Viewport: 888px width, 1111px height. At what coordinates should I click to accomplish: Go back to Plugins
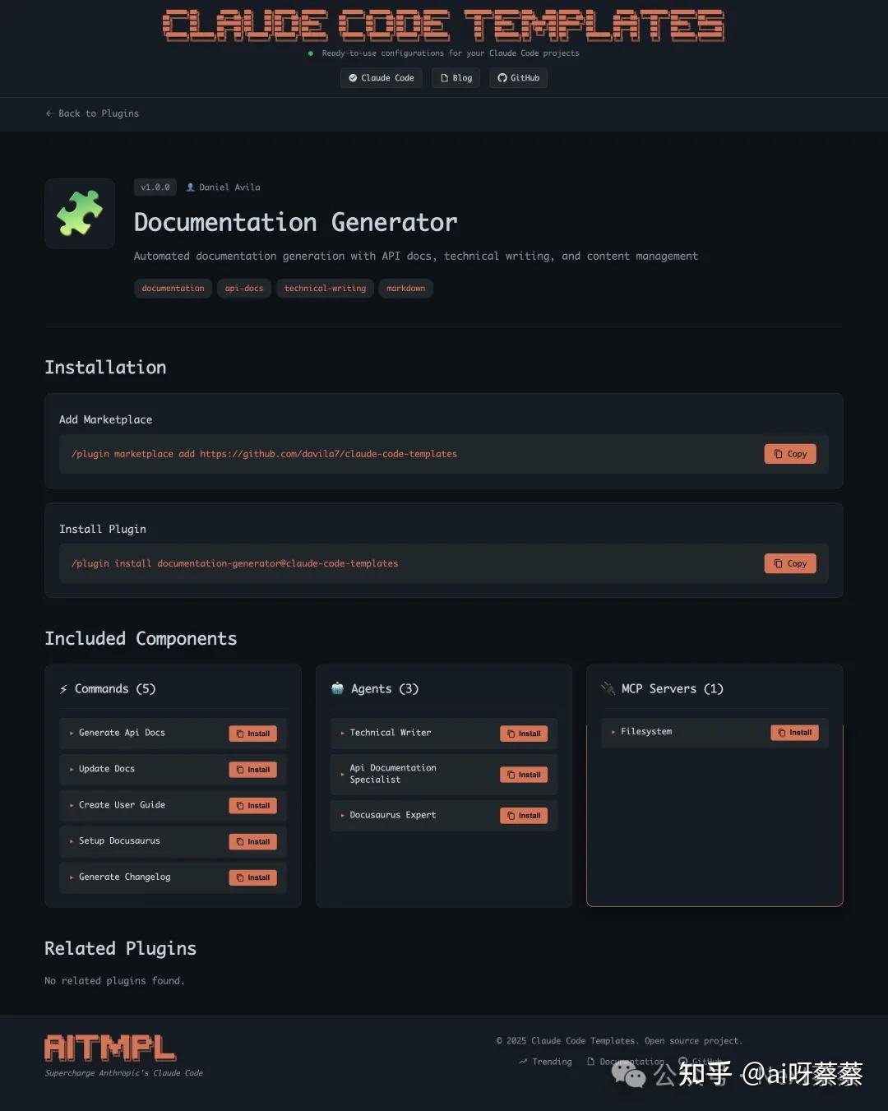[92, 113]
